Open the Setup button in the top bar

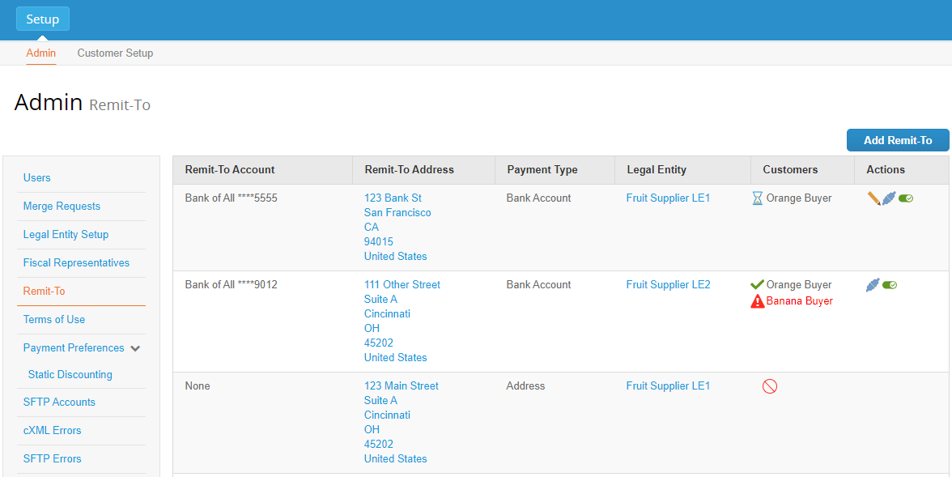43,19
